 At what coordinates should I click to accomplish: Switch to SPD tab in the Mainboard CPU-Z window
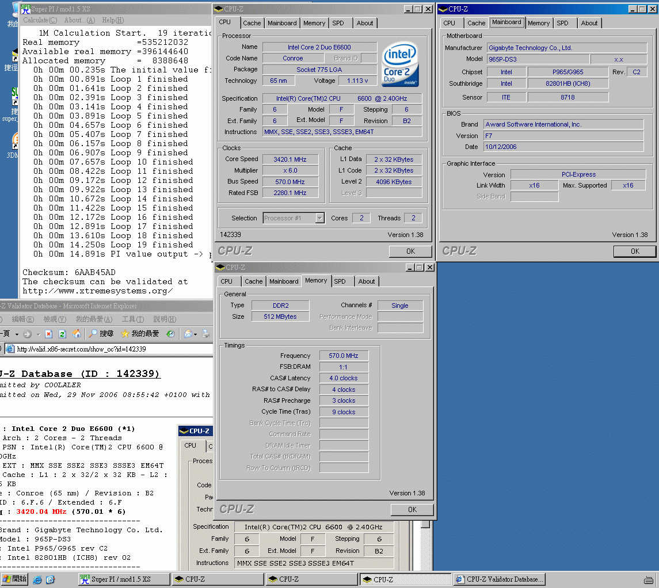562,23
